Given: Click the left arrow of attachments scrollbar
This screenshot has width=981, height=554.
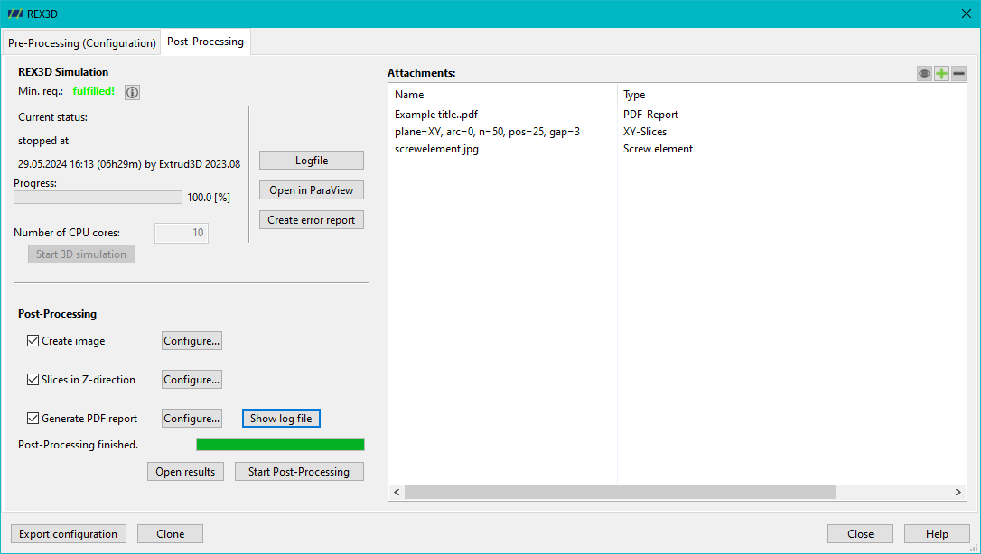Looking at the screenshot, I should (397, 492).
